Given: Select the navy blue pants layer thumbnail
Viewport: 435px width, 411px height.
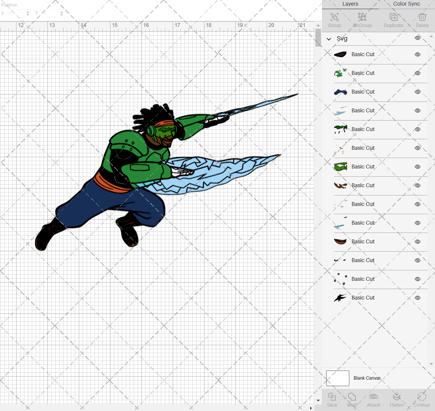Looking at the screenshot, I should pos(341,92).
